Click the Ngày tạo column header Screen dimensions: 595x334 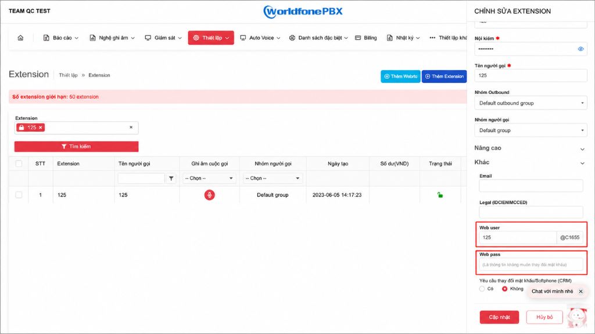pos(338,164)
